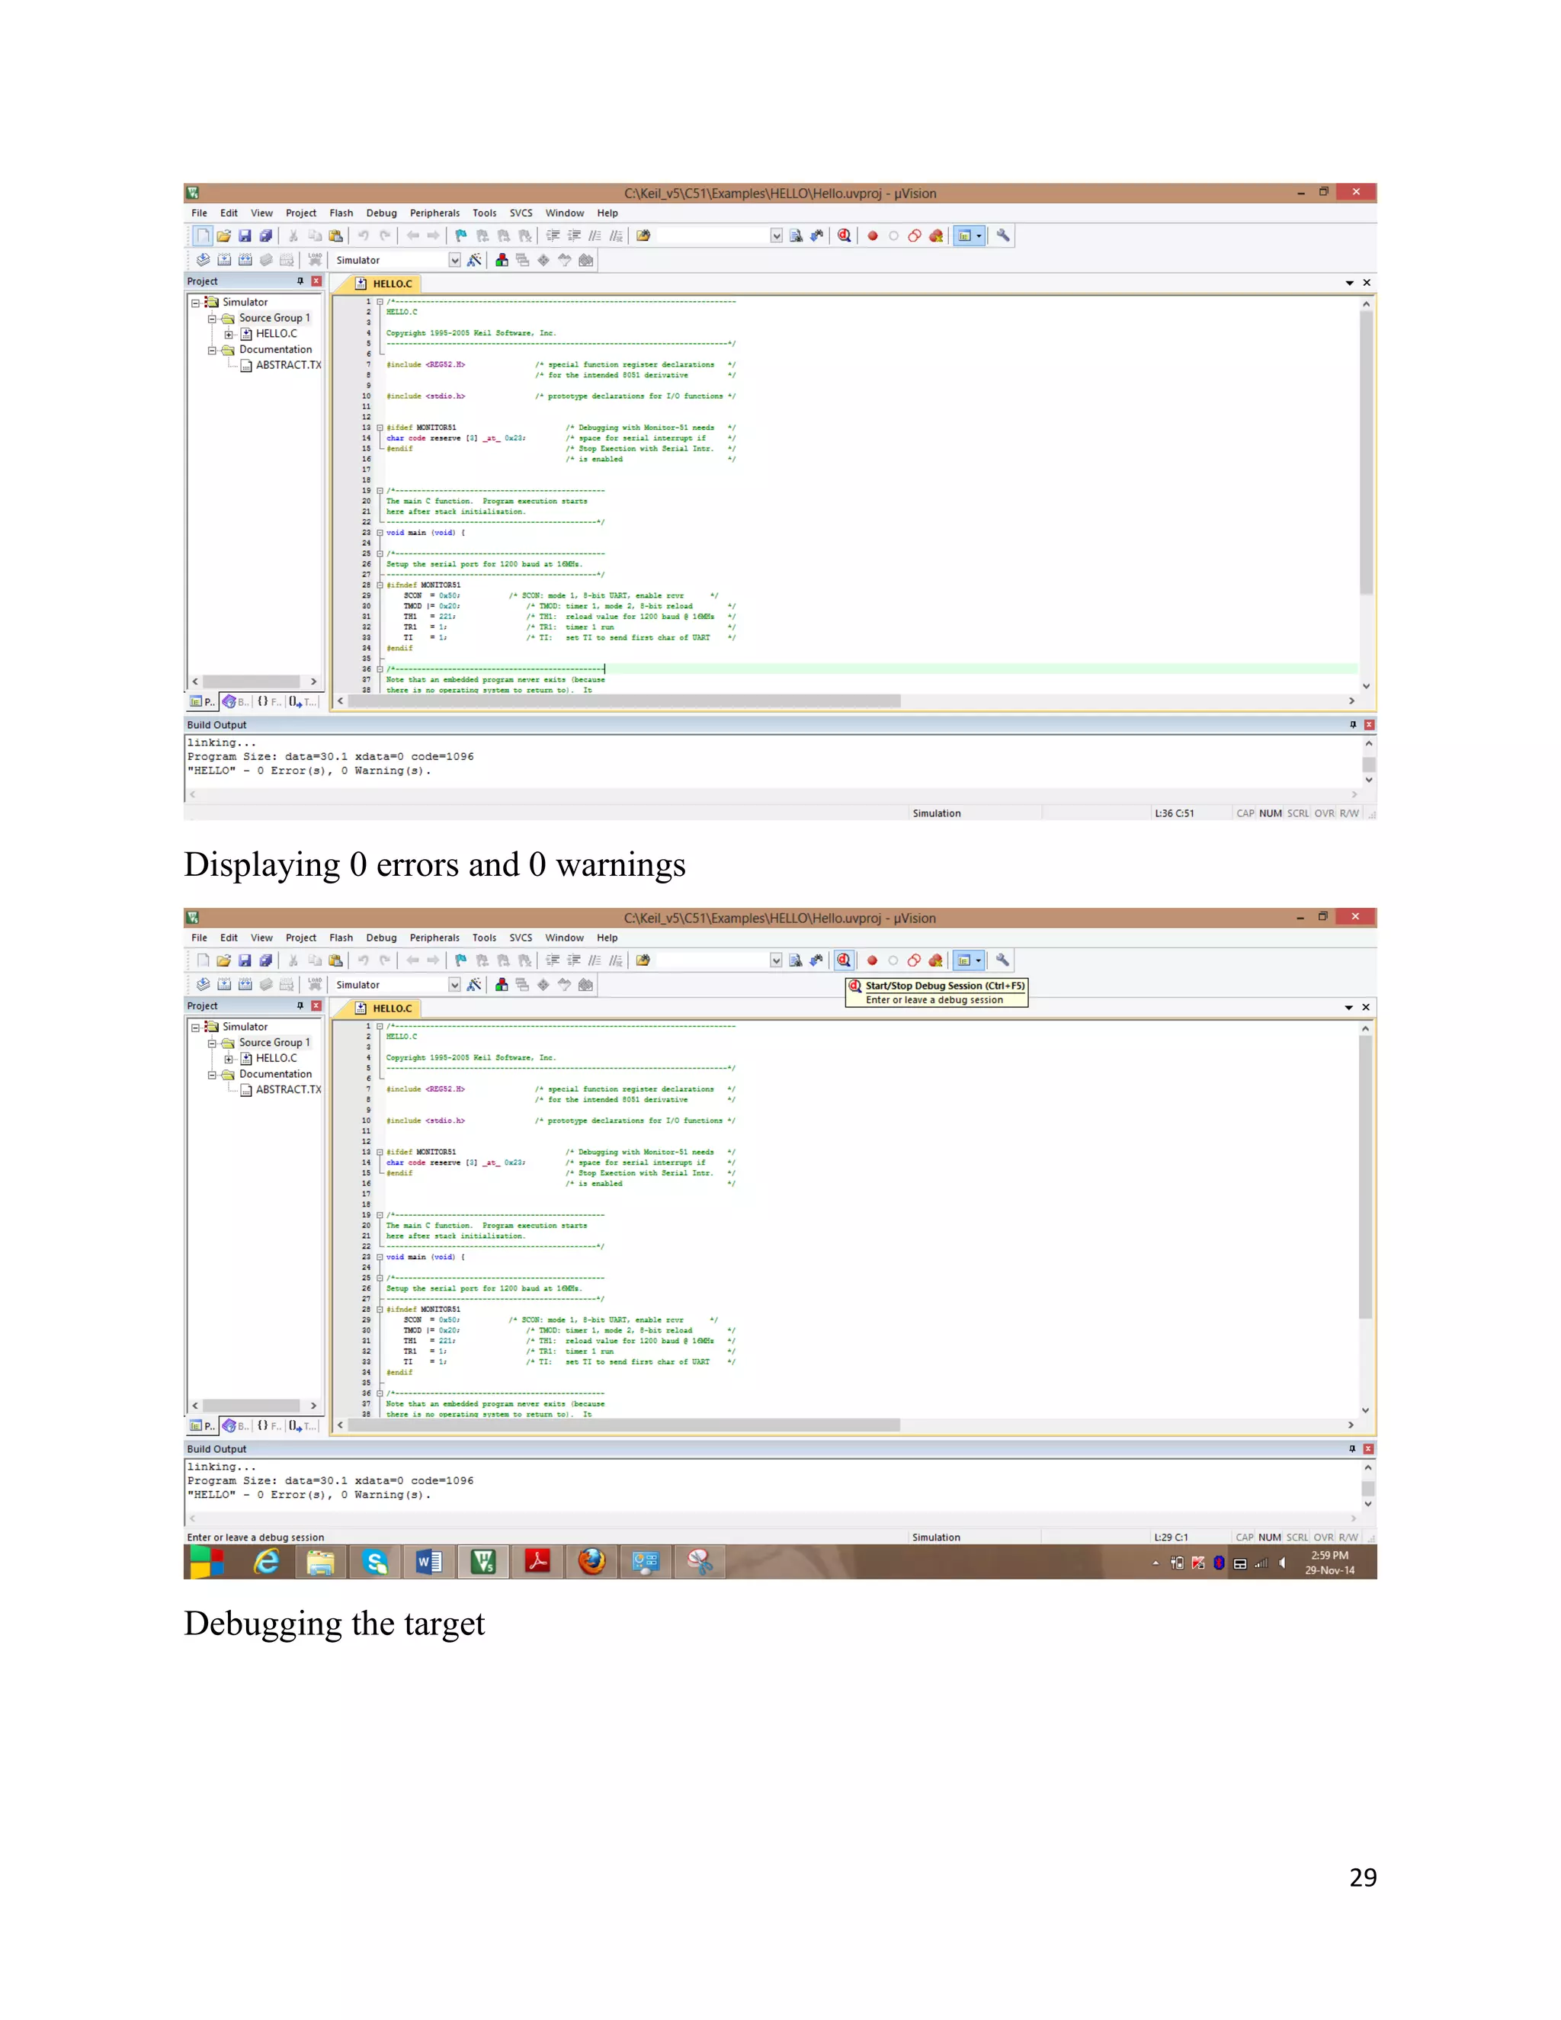
Task: Click Open file icon in lower window toolbar
Action: click(x=224, y=960)
